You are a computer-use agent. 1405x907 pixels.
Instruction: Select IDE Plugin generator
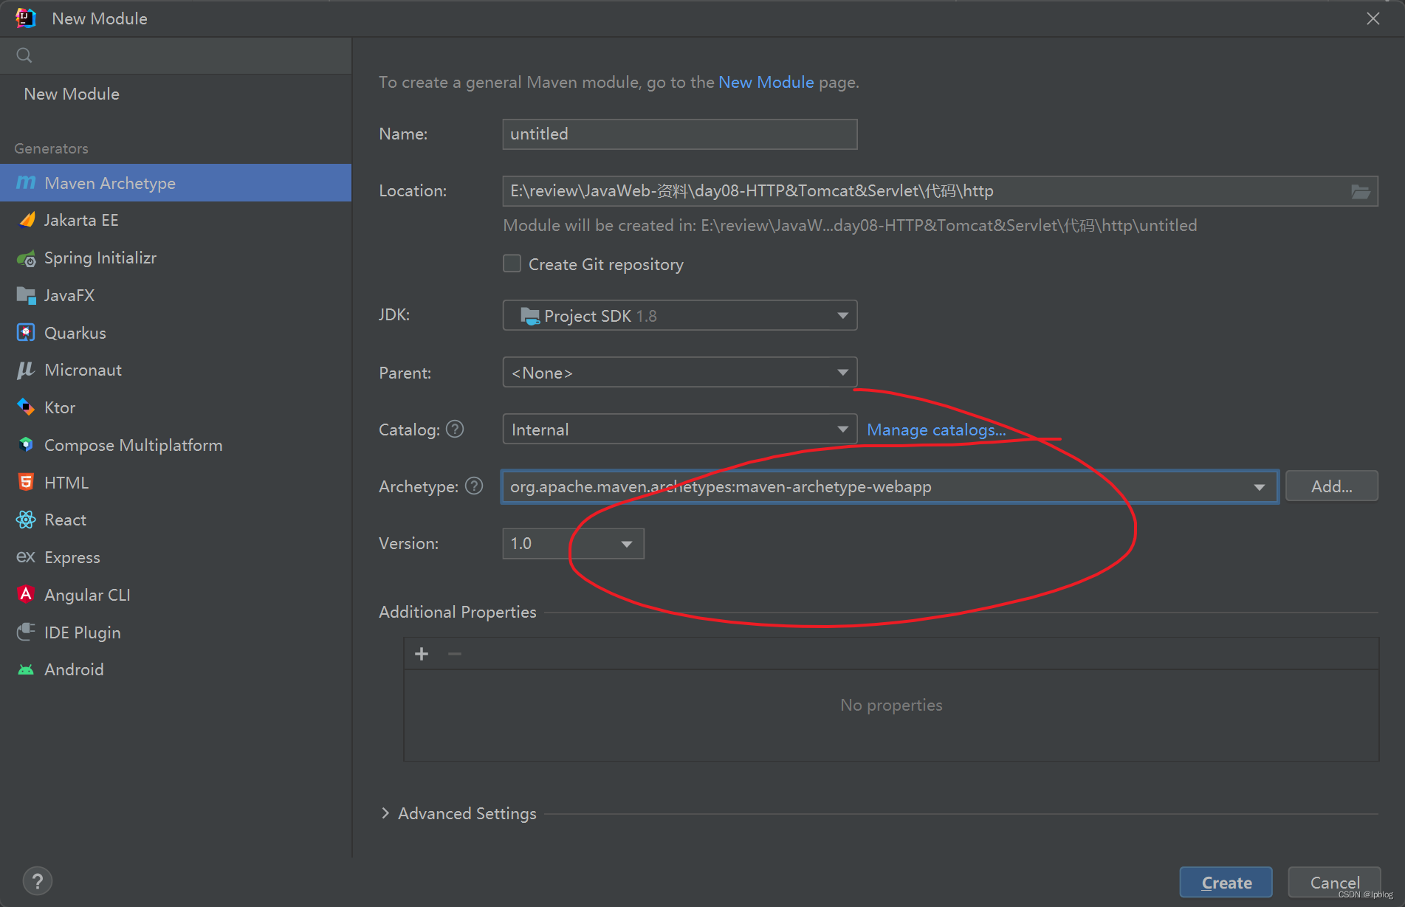pos(176,632)
